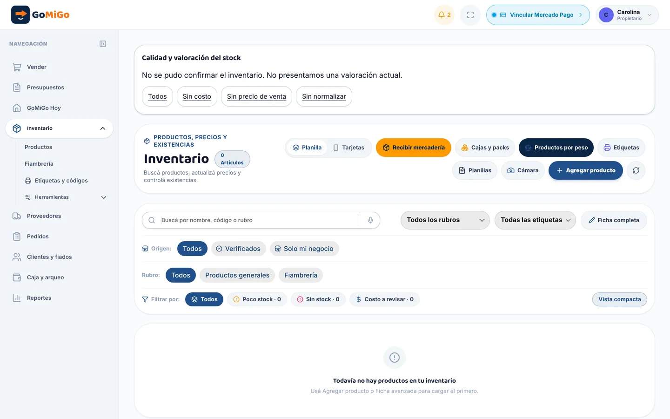
Task: Go to GoMiGo Hoy
Action: (x=59, y=108)
